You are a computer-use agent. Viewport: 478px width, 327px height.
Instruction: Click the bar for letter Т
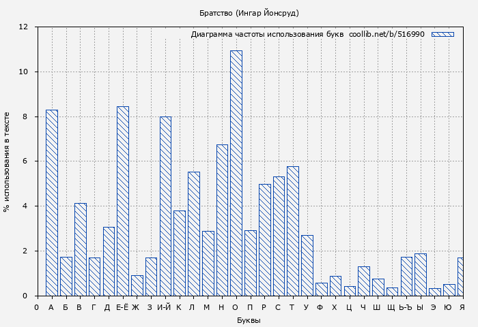tap(293, 231)
